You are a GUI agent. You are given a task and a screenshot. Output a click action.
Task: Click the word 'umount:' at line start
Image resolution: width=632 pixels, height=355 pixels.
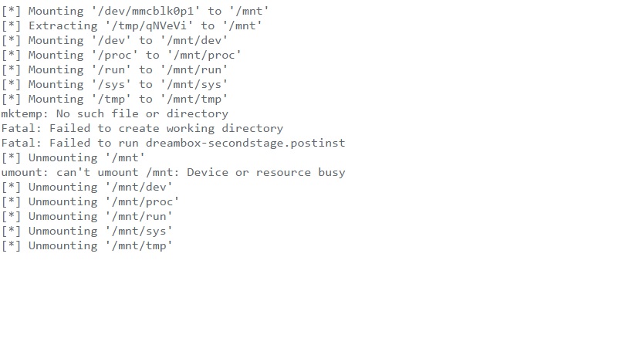25,172
